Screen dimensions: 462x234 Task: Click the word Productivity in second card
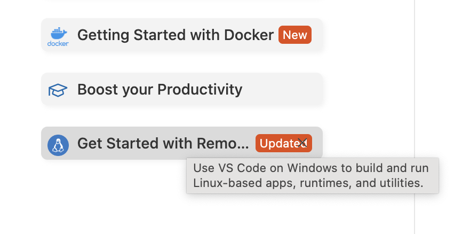point(200,89)
